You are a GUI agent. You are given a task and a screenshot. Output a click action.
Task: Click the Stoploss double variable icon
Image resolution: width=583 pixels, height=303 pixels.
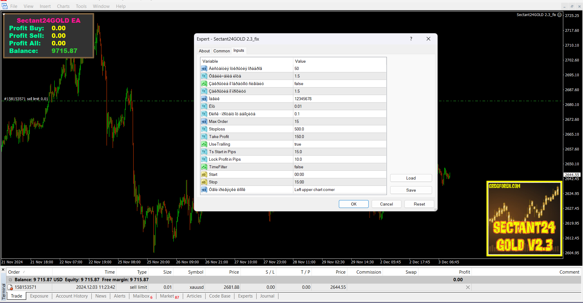pyautogui.click(x=204, y=129)
